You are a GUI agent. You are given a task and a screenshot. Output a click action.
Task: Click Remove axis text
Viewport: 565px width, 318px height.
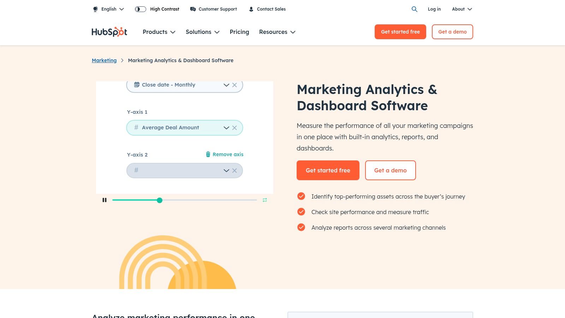228,154
